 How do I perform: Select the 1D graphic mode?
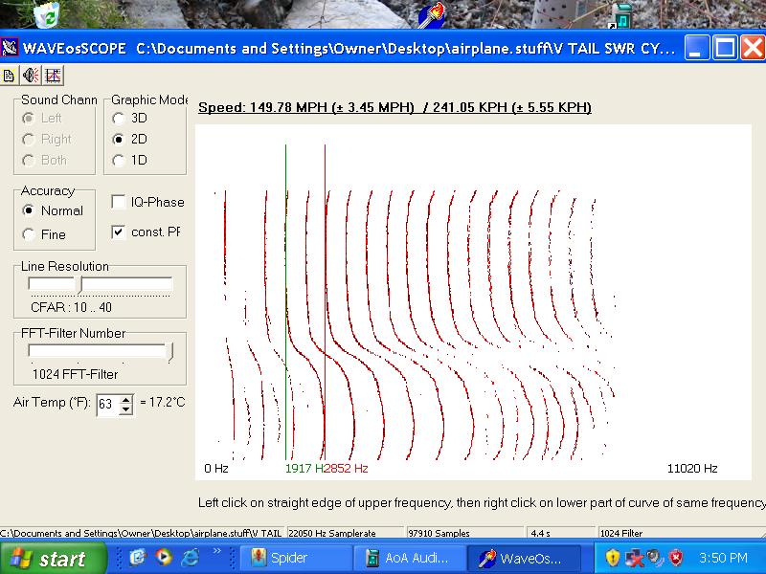tap(119, 160)
